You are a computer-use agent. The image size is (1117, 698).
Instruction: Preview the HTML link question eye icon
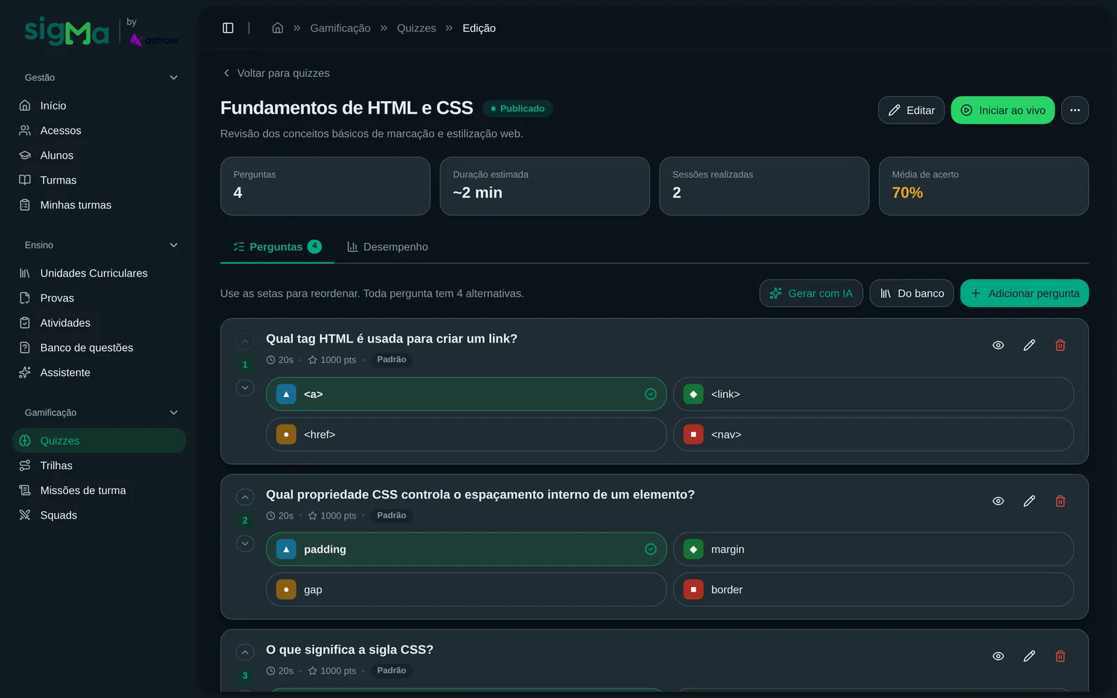click(998, 345)
